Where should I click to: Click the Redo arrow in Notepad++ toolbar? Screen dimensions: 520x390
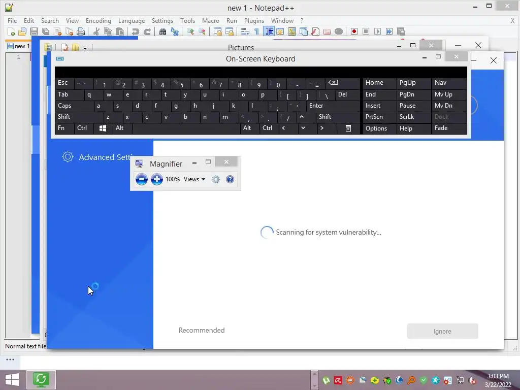coord(147,31)
